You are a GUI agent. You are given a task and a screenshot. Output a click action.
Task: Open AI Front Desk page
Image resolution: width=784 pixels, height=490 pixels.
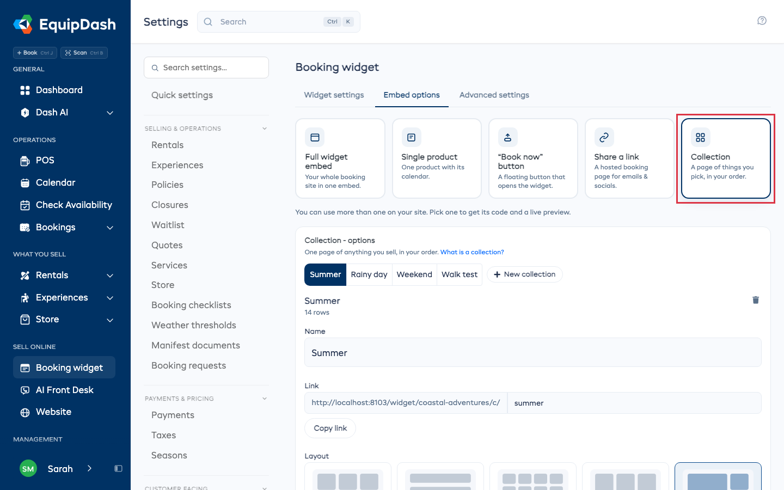click(64, 390)
